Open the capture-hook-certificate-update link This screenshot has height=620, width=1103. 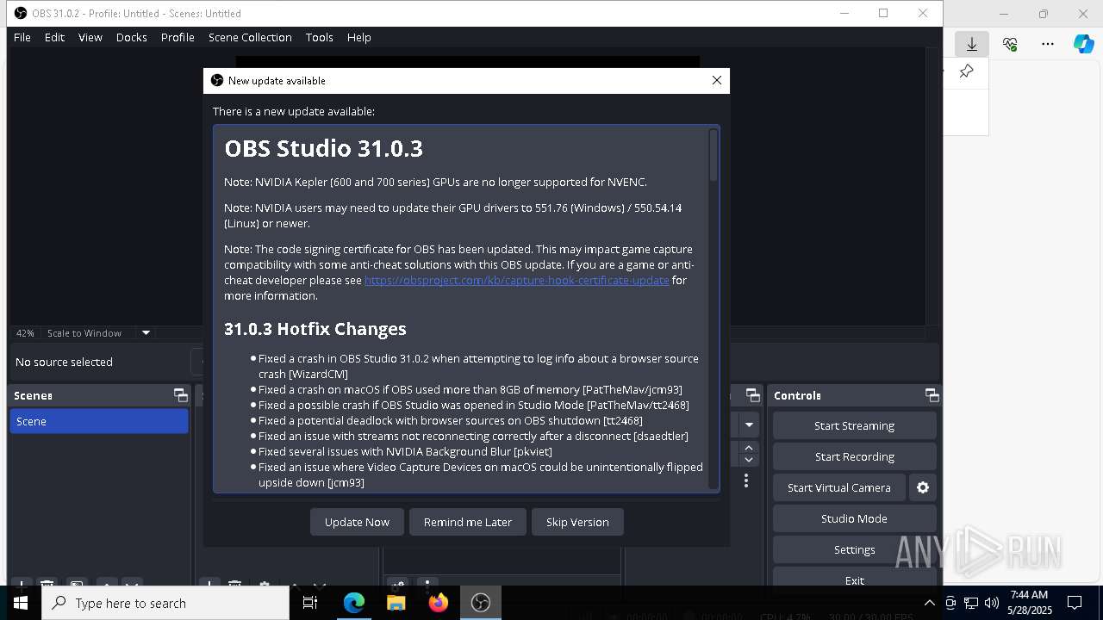pos(516,280)
